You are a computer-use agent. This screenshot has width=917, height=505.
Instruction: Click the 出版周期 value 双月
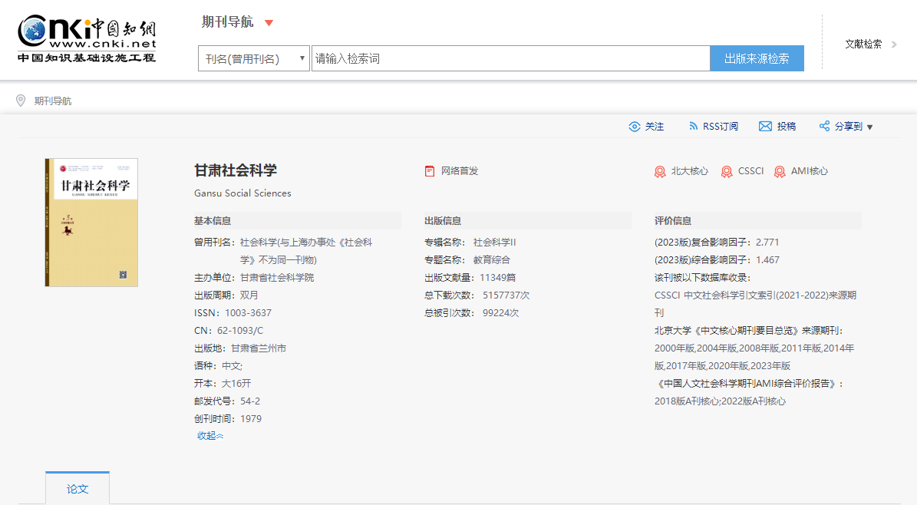[249, 295]
